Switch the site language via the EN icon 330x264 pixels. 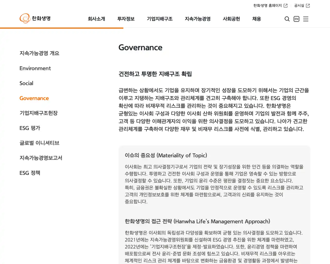(296, 19)
